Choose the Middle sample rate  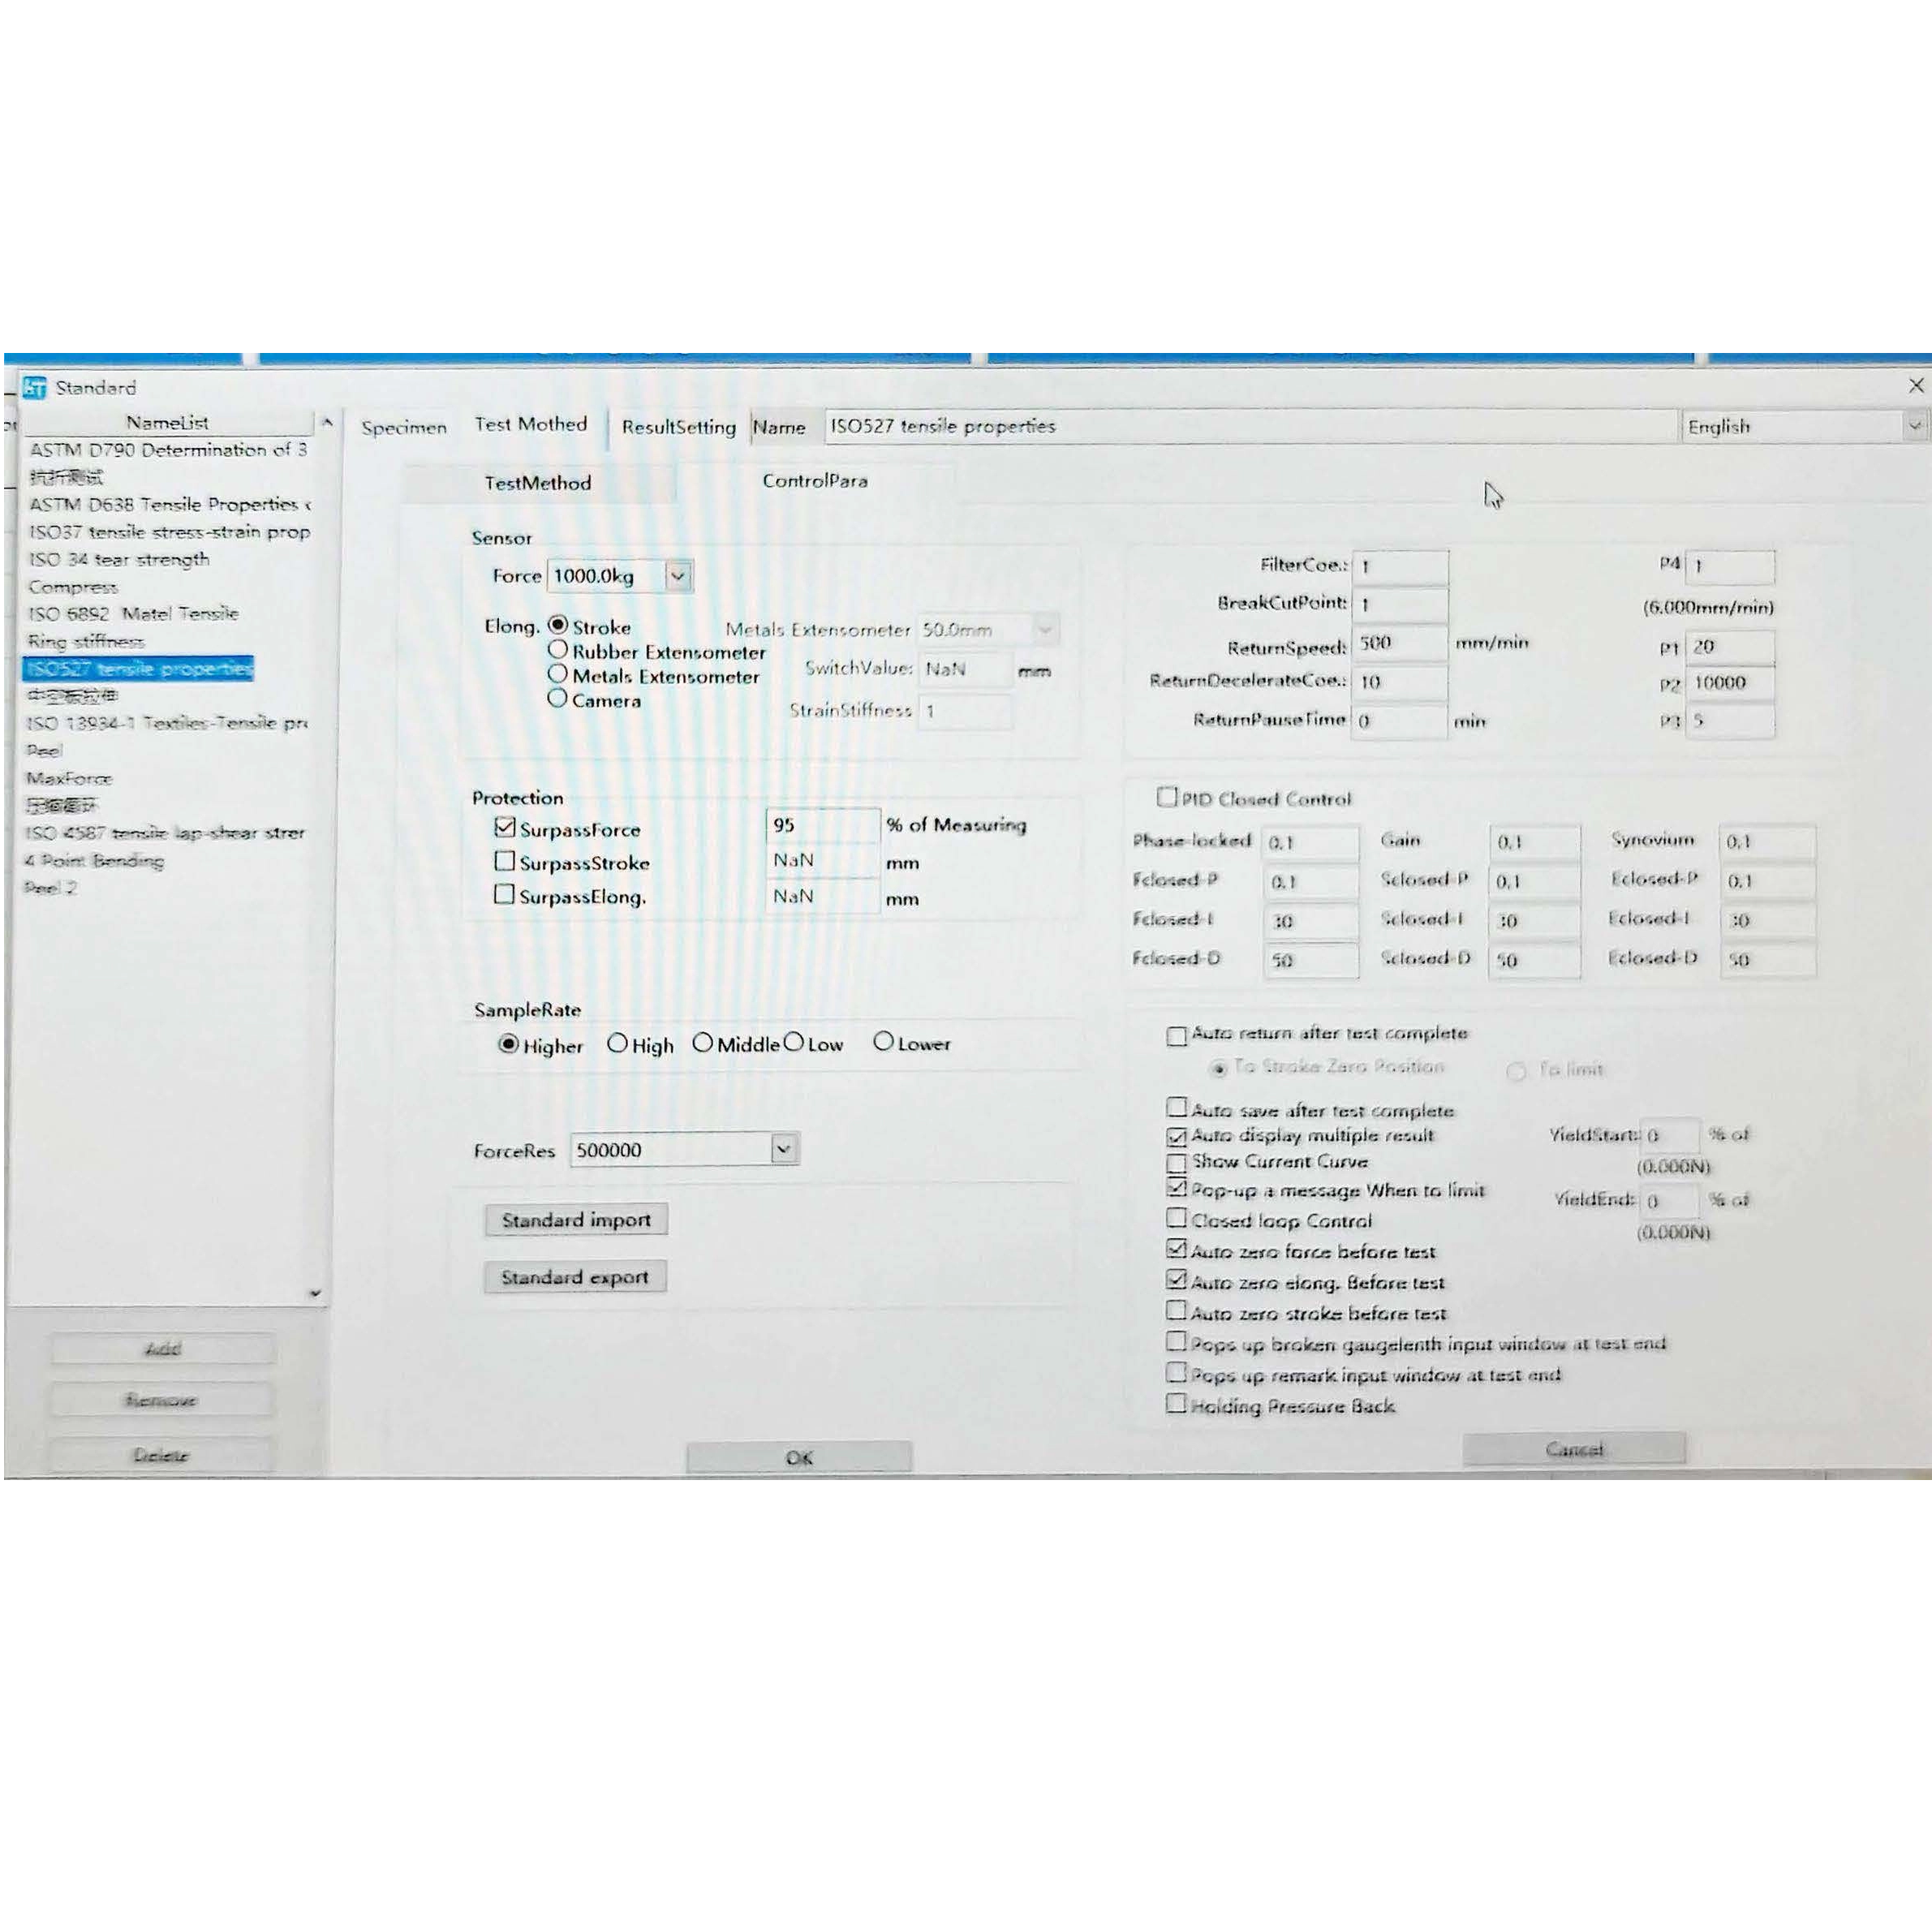click(703, 1043)
